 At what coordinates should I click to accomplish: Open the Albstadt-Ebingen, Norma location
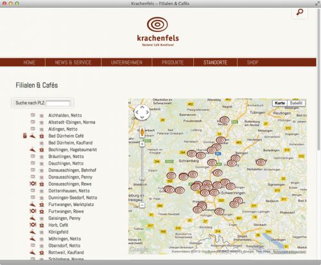click(72, 122)
